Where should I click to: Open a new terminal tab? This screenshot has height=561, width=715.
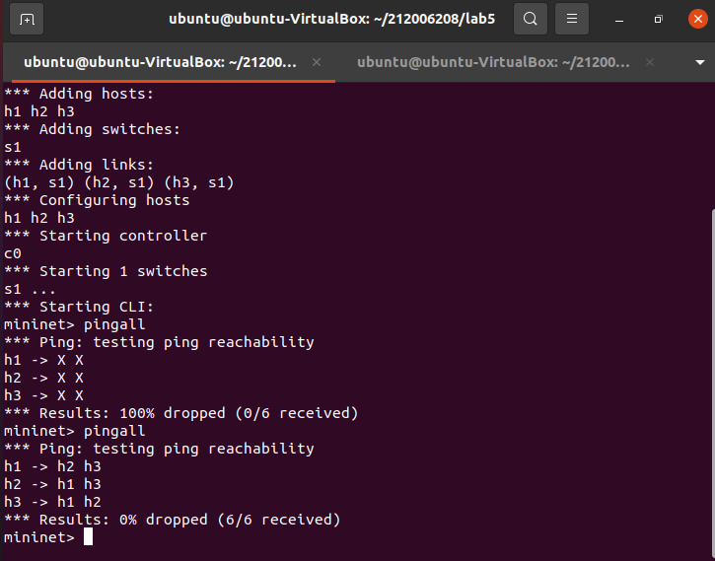click(x=27, y=19)
